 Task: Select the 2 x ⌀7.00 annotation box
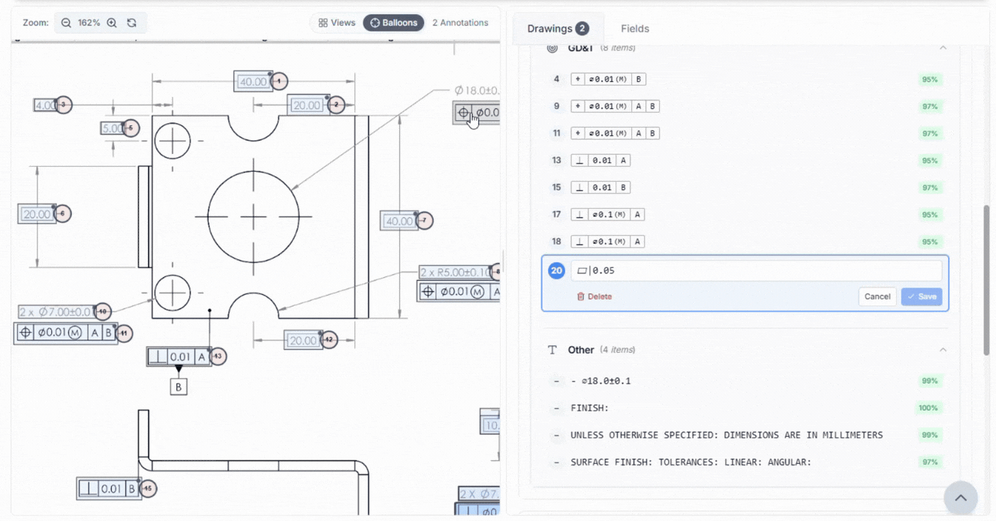(57, 312)
